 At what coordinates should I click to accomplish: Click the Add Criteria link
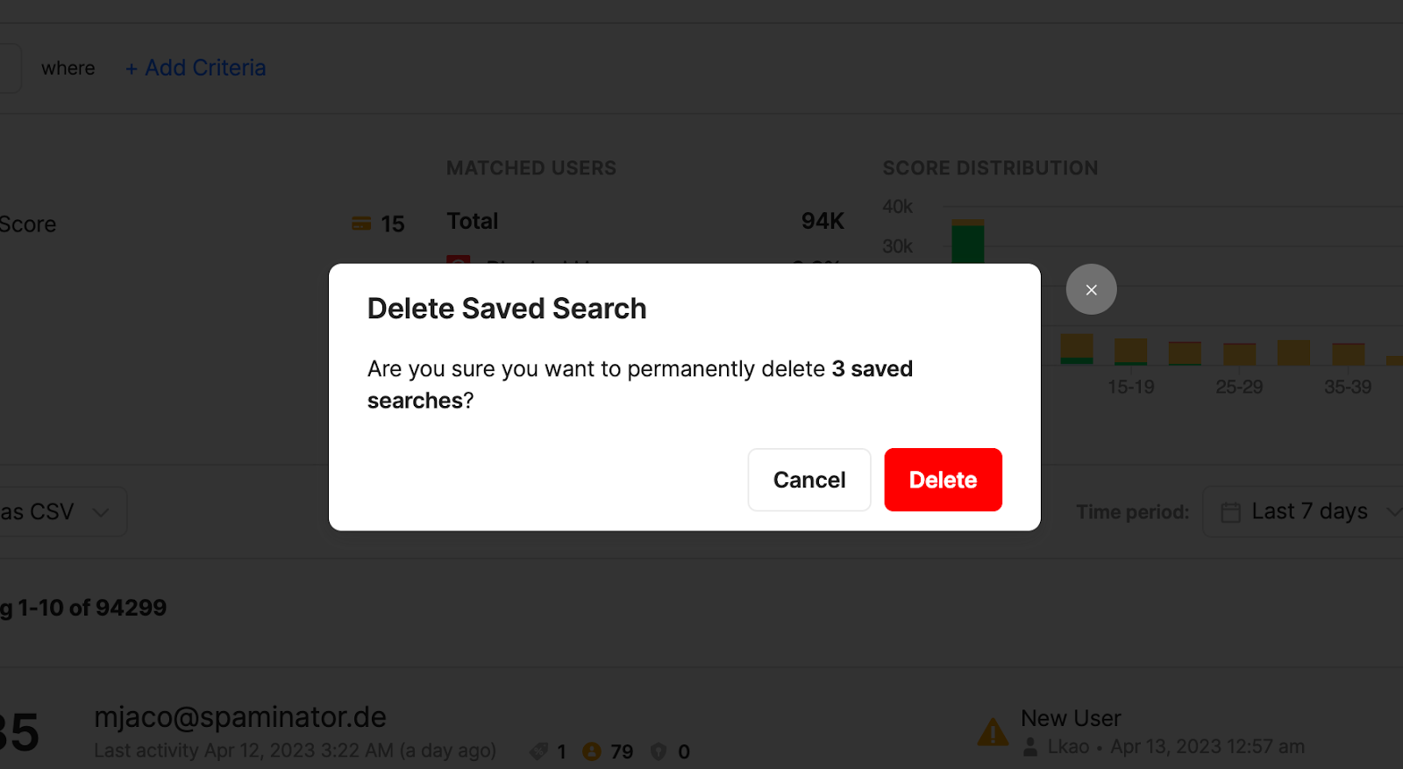click(196, 68)
